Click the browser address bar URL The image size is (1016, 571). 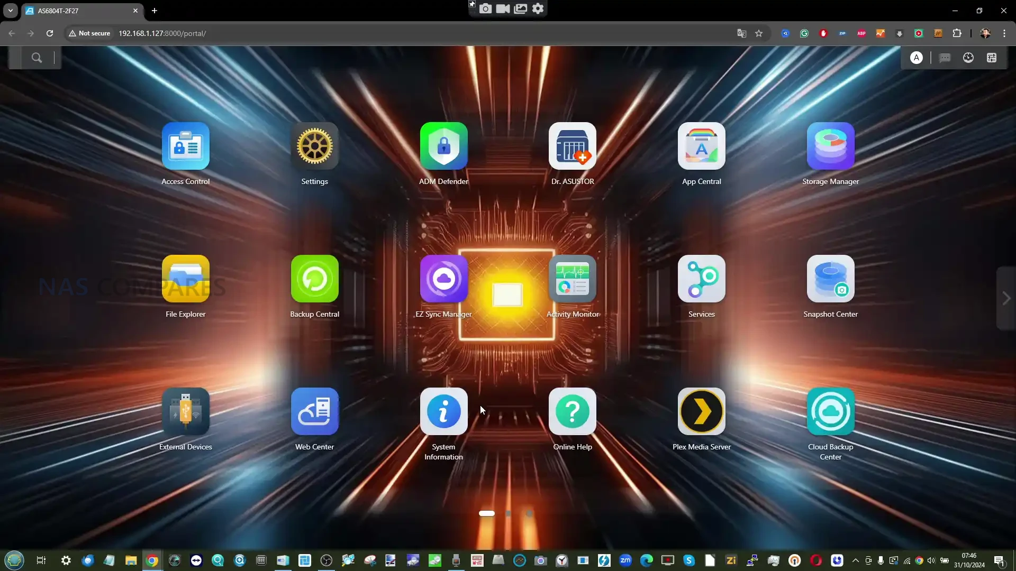162,33
